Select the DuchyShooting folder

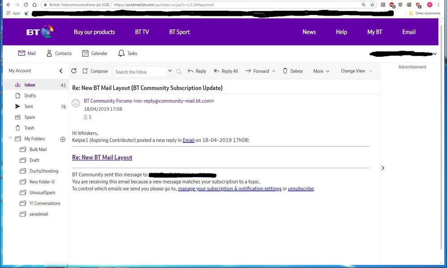[x=43, y=171]
